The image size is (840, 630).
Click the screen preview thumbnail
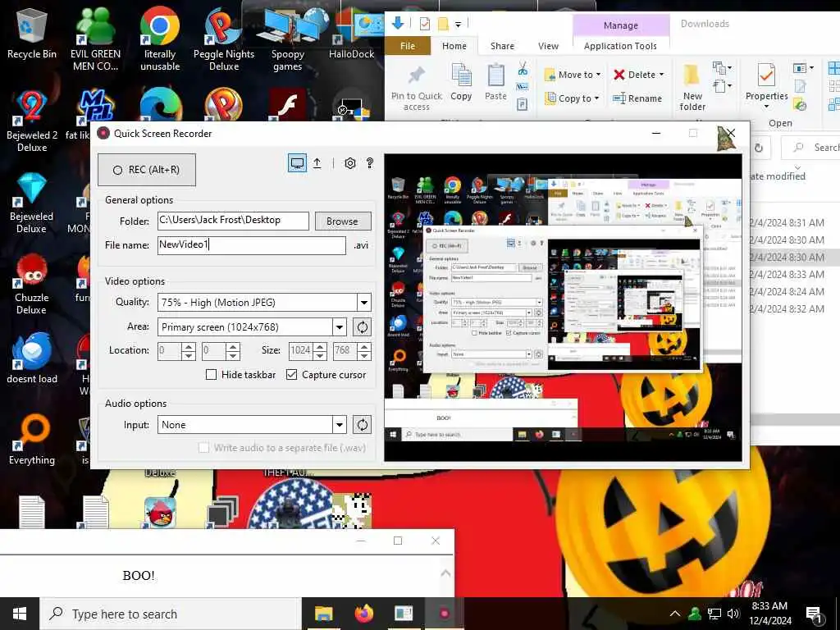coord(563,308)
